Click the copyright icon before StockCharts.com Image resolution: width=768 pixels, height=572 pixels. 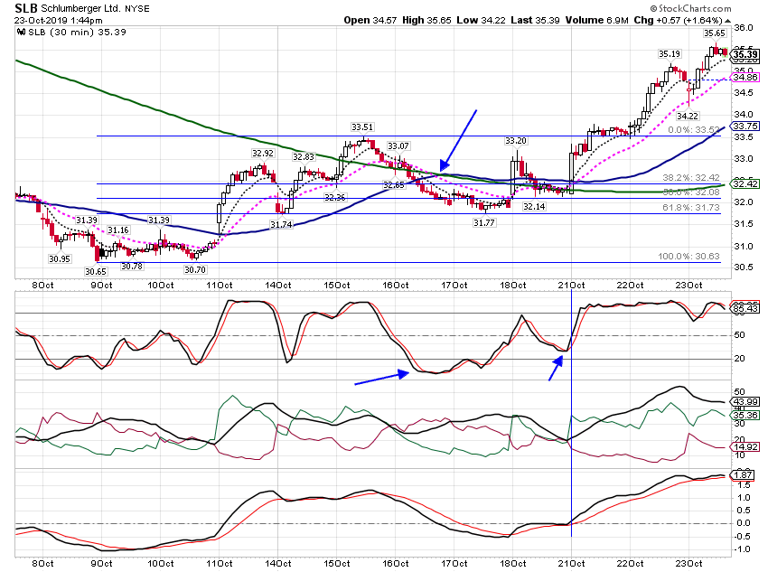[x=654, y=8]
